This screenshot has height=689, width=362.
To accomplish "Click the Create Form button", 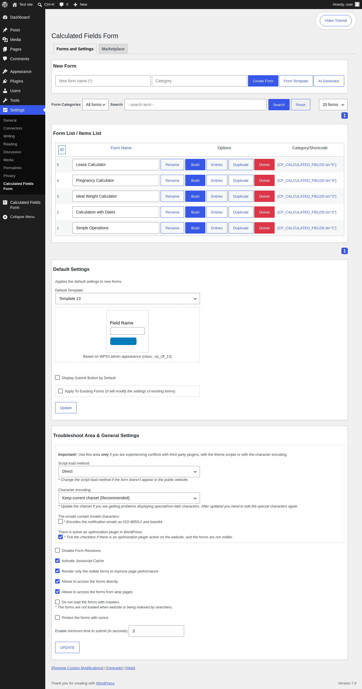I will 263,81.
